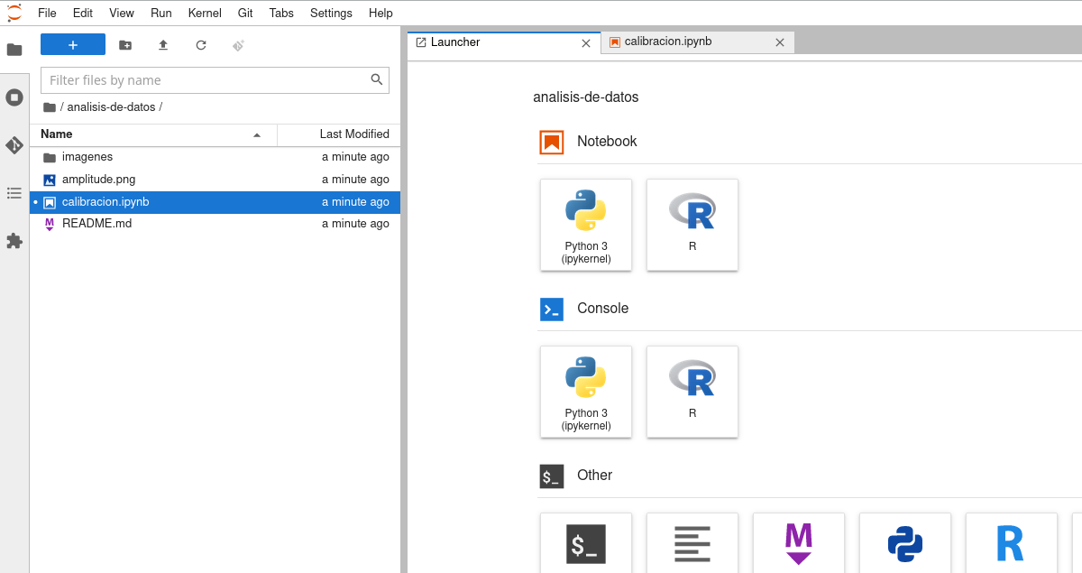Click the a minute ago timestamp for README.md
The image size is (1082, 573).
pos(355,224)
